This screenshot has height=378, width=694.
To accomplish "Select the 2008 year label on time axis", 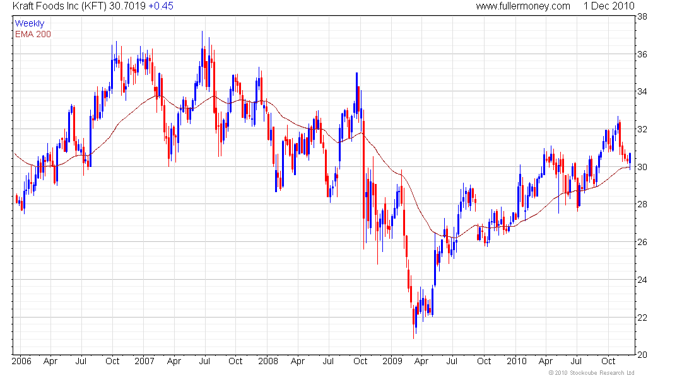I will [x=268, y=361].
